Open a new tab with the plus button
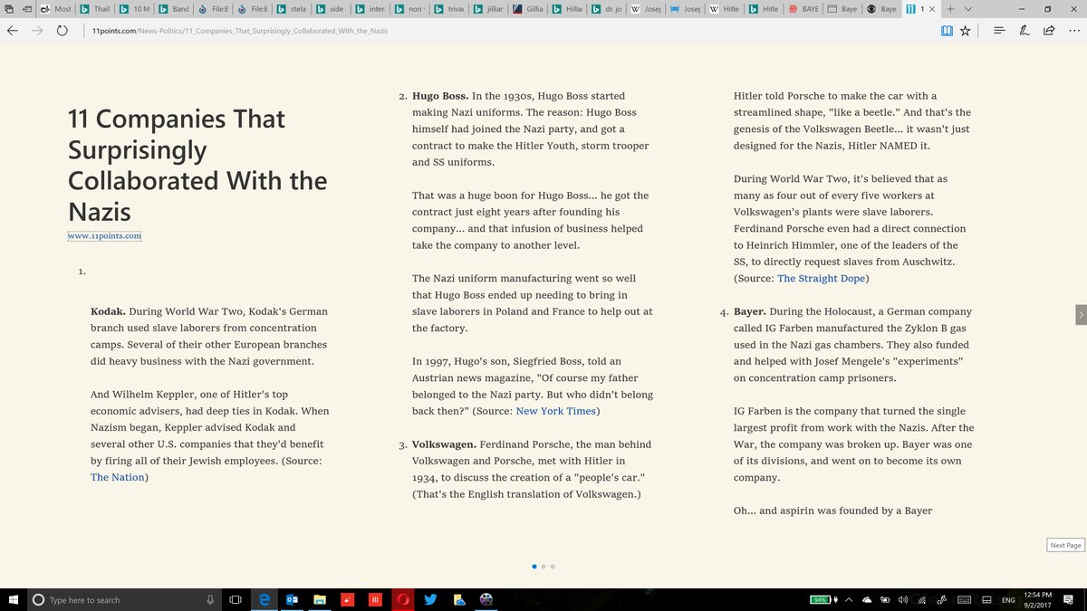This screenshot has width=1087, height=611. click(950, 9)
